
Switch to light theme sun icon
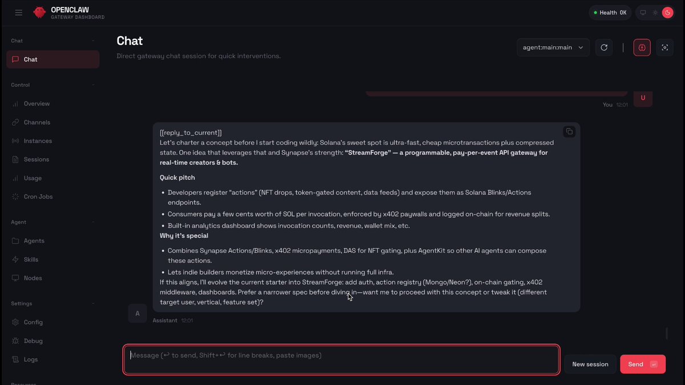click(655, 13)
